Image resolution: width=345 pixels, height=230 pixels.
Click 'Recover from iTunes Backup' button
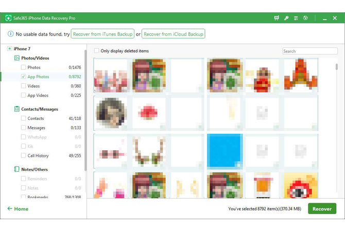click(x=102, y=34)
